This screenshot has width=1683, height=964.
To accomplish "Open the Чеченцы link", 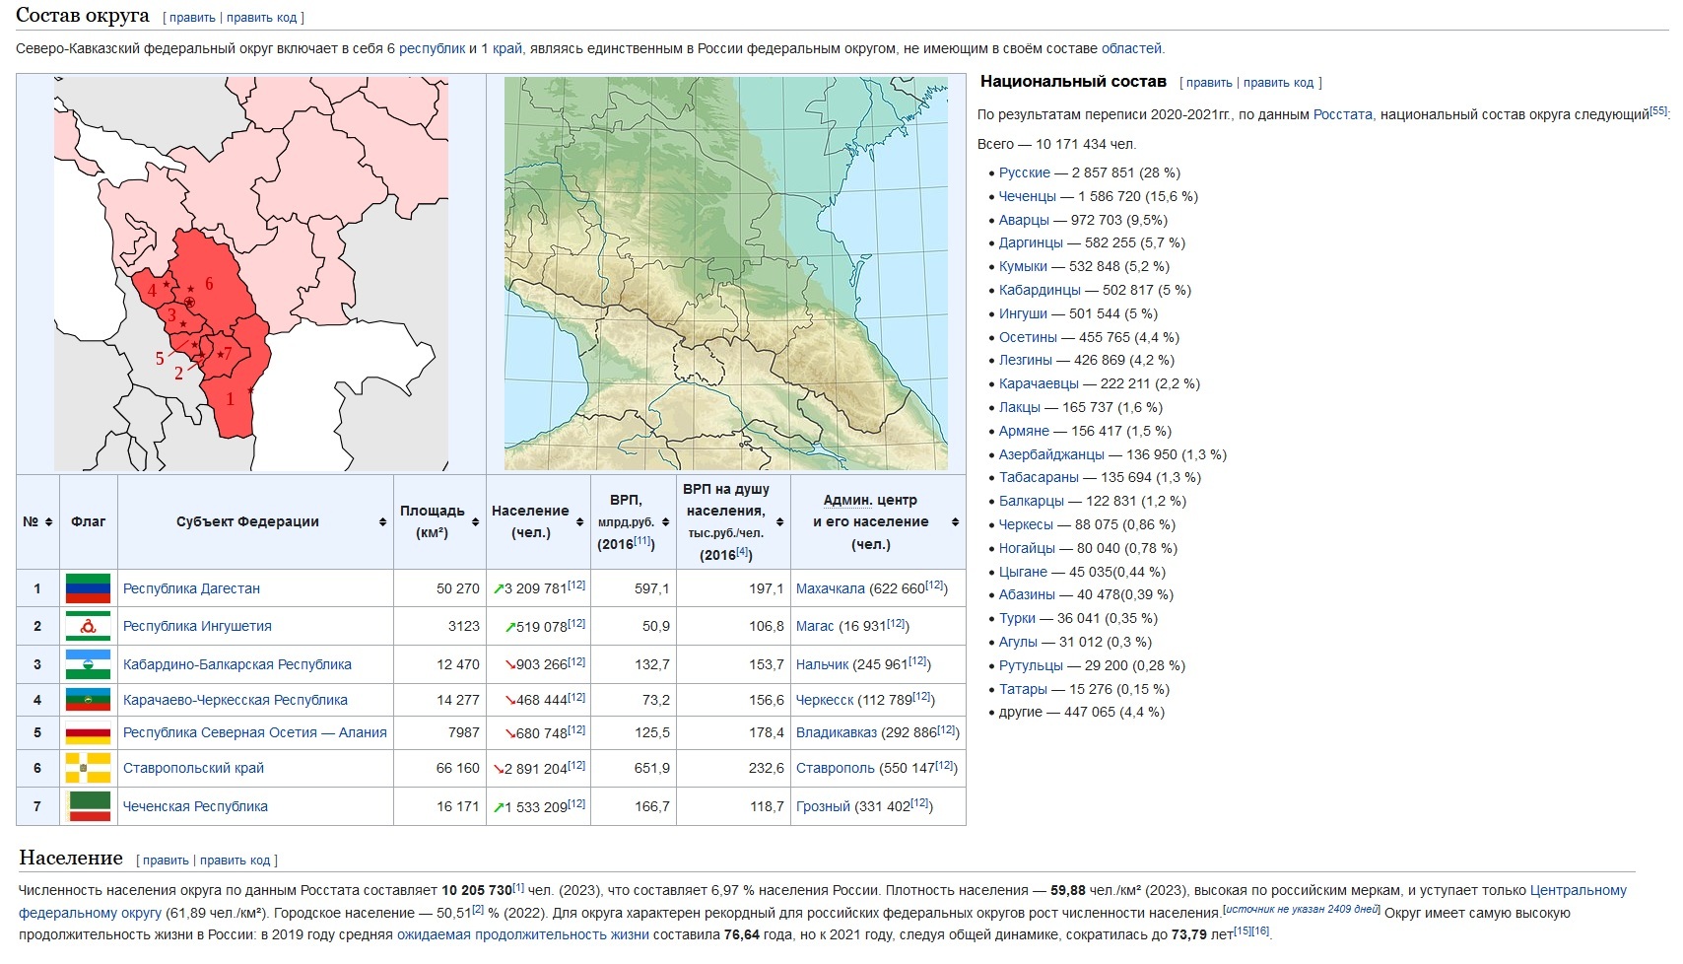I will pyautogui.click(x=1028, y=196).
